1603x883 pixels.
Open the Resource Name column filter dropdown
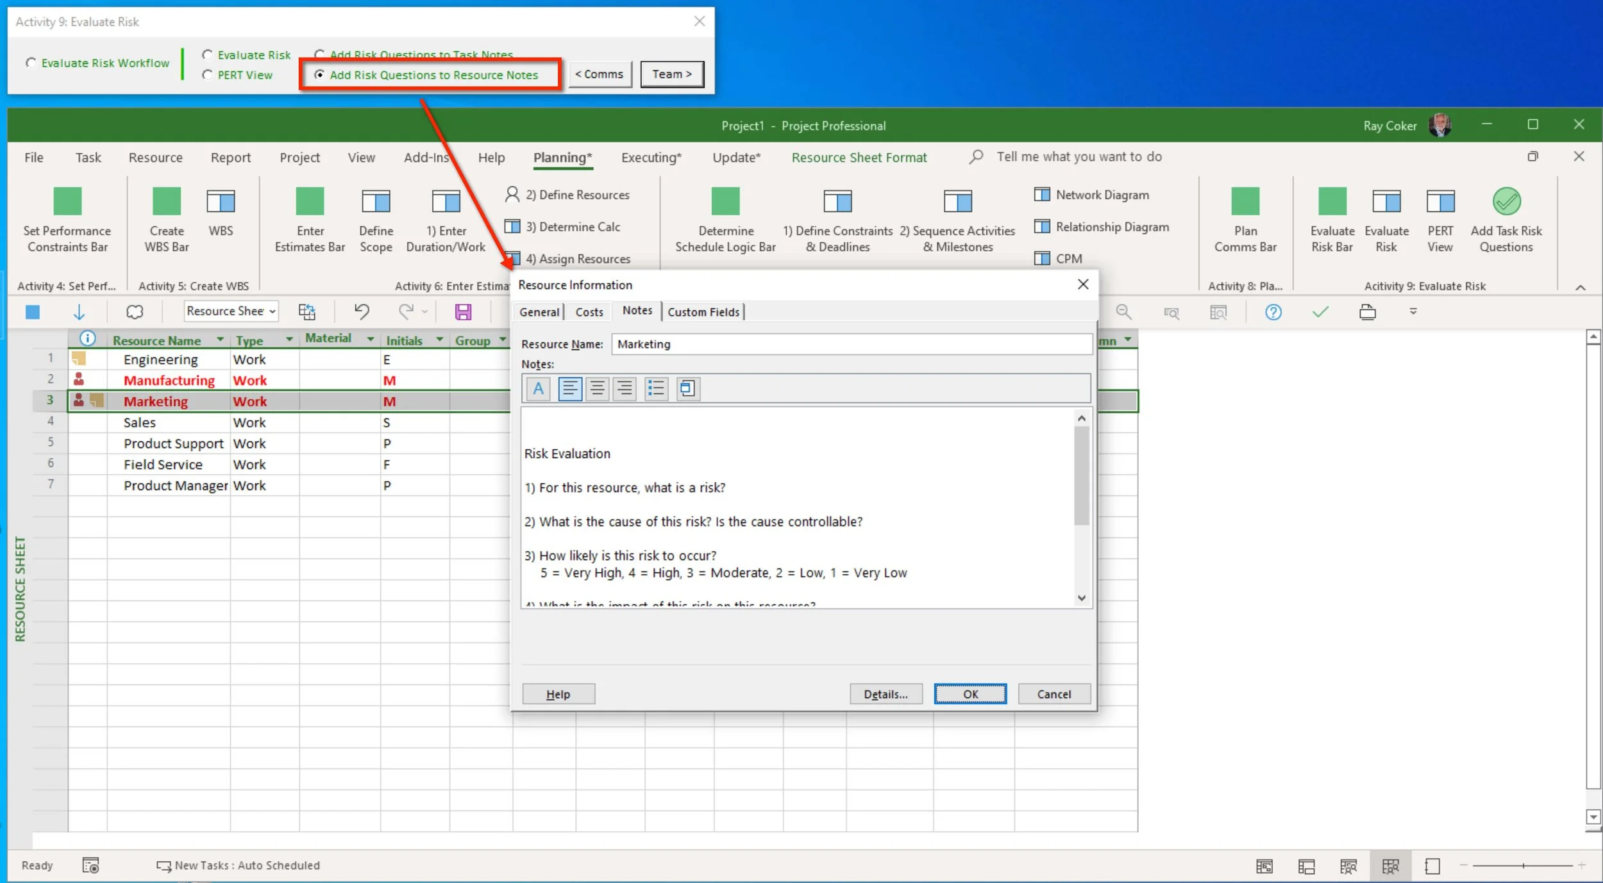pos(220,340)
